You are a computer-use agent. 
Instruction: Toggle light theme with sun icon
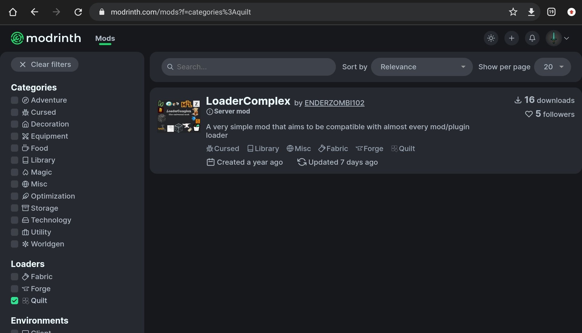(491, 38)
